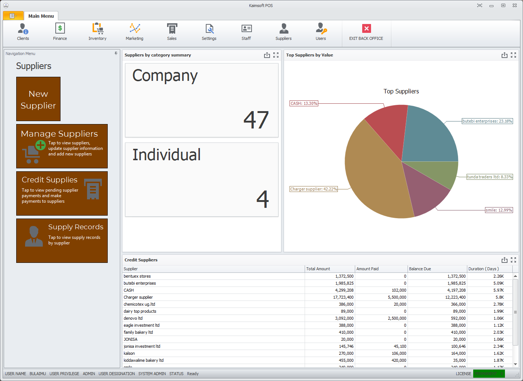Pin the Navigation Menu panel

tap(116, 54)
